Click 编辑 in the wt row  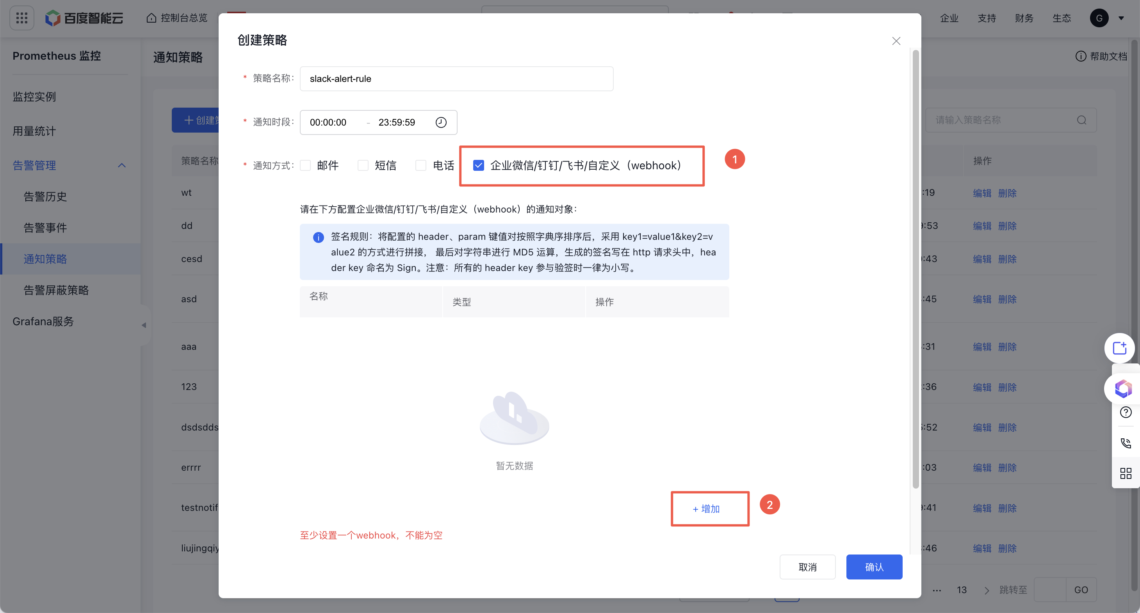982,193
